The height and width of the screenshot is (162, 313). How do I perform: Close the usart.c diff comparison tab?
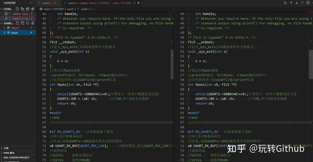click(x=139, y=3)
